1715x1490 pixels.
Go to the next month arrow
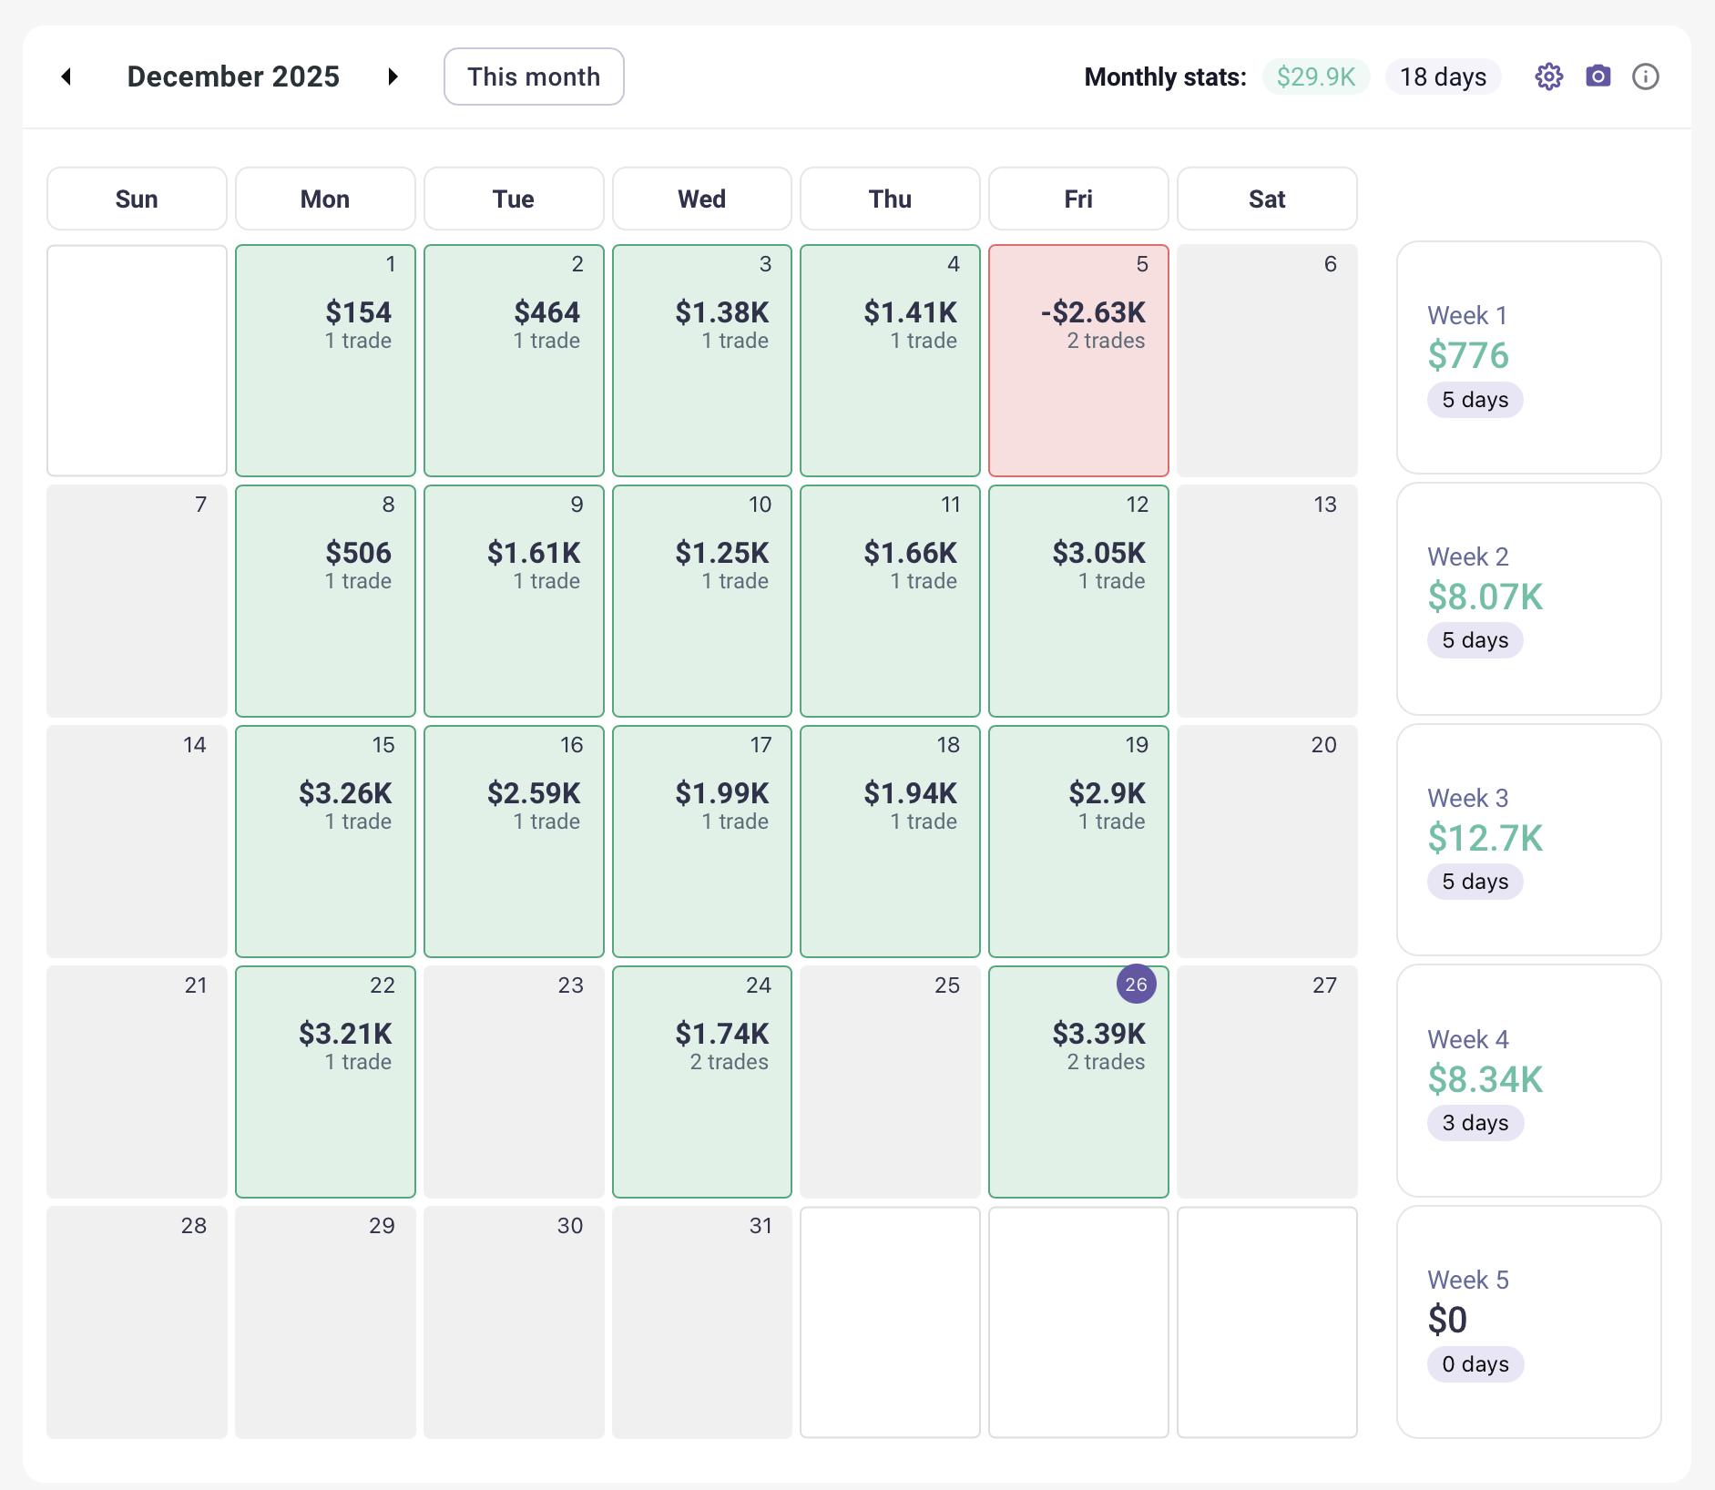click(393, 77)
